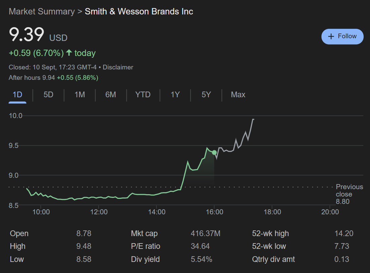
Task: Click the Market Summary breadcrumb
Action: pos(42,11)
